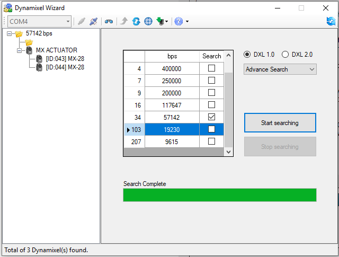Screen dimensions: 339x257
Task: Open the help icon's dropdown arrow
Action: [x=187, y=21]
